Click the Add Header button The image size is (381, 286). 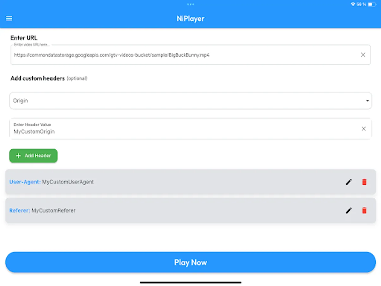(33, 156)
